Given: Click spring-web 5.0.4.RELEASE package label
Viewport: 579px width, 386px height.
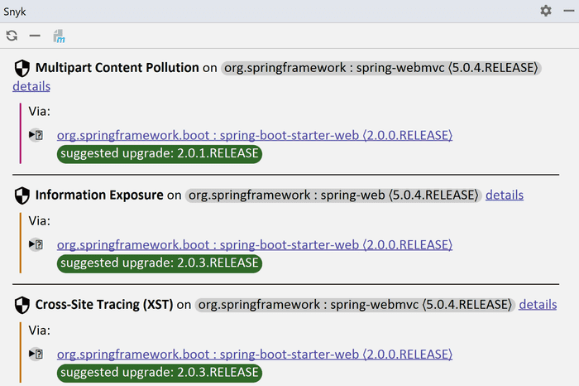Looking at the screenshot, I should [333, 195].
